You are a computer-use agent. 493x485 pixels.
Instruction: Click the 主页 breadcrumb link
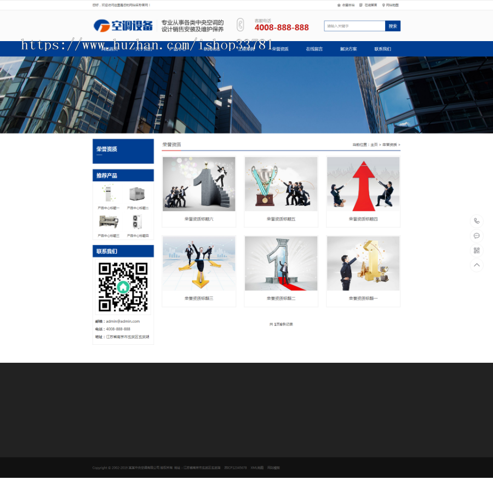374,145
